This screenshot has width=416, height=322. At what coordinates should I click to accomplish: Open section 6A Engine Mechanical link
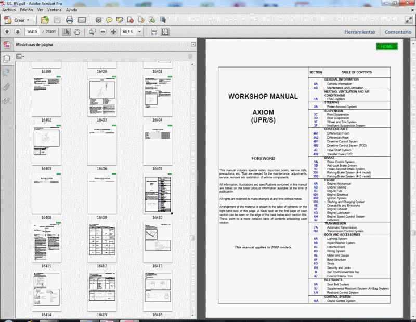point(316,183)
